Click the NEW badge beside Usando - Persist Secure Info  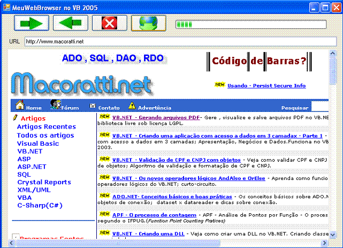click(219, 85)
